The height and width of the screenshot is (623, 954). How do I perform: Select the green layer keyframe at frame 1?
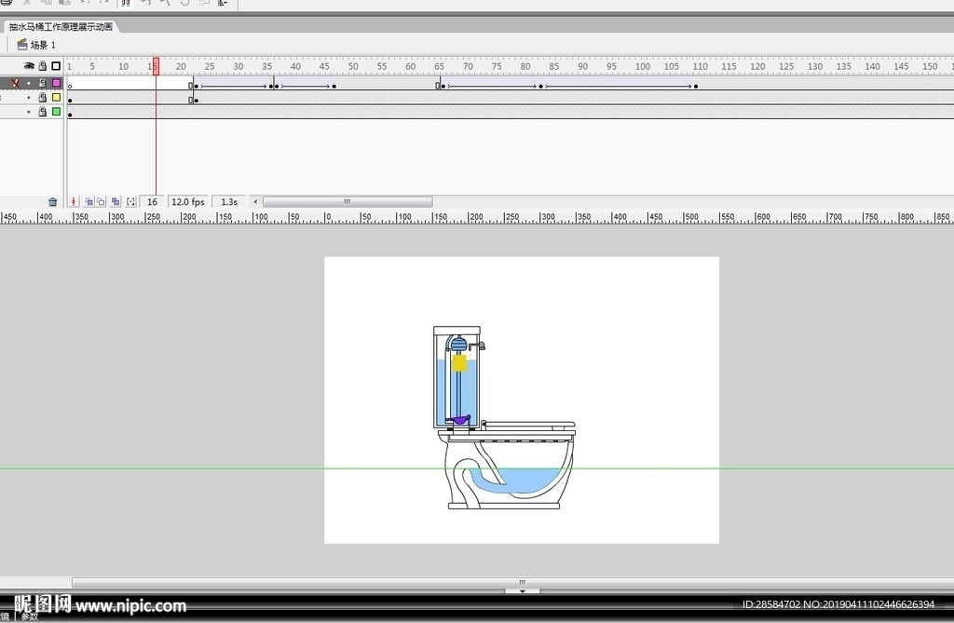coord(70,115)
